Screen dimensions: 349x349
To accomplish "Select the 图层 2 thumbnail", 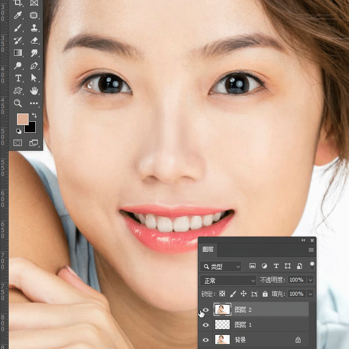I will coord(222,309).
